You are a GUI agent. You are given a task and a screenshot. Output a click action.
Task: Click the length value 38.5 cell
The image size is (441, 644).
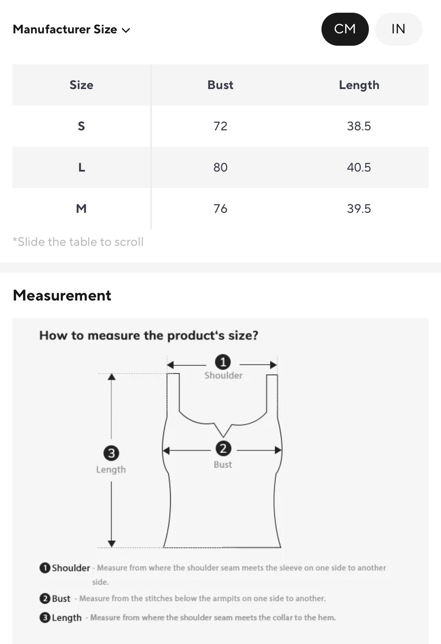tap(359, 126)
